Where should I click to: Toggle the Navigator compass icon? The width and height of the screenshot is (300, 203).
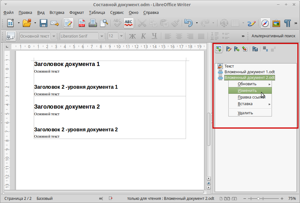point(265,23)
